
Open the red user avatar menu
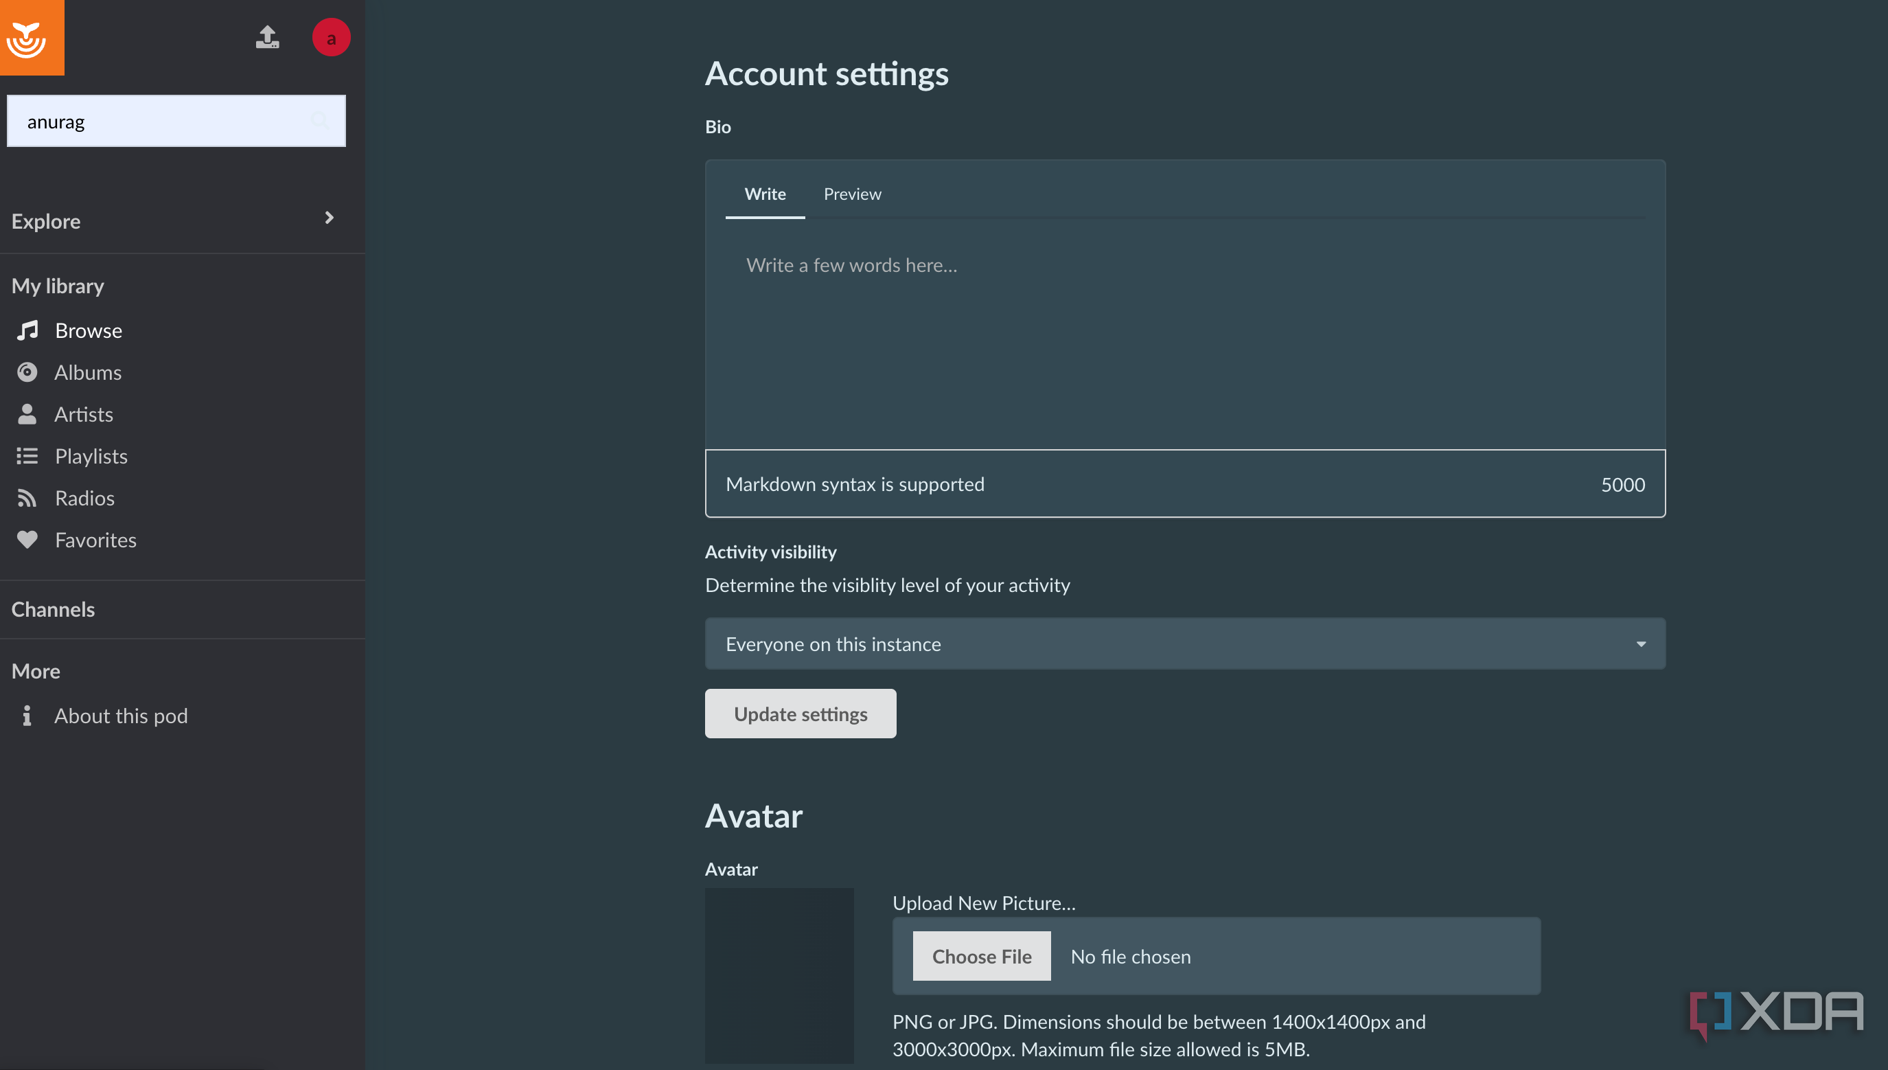[332, 38]
